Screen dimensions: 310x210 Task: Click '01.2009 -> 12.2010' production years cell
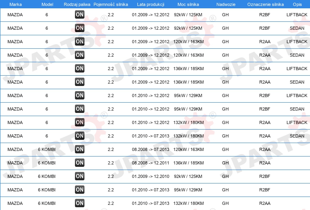tap(151, 176)
